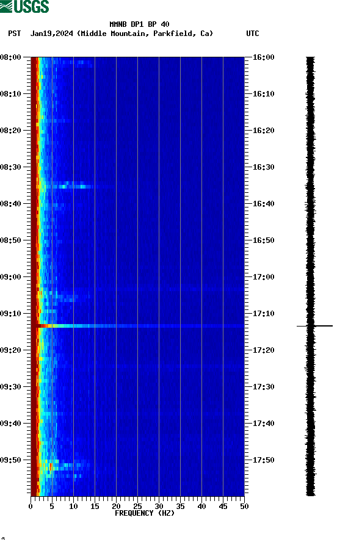Click the 09:00 PST time label
Viewport: 337px width, 545px height.
coord(10,277)
